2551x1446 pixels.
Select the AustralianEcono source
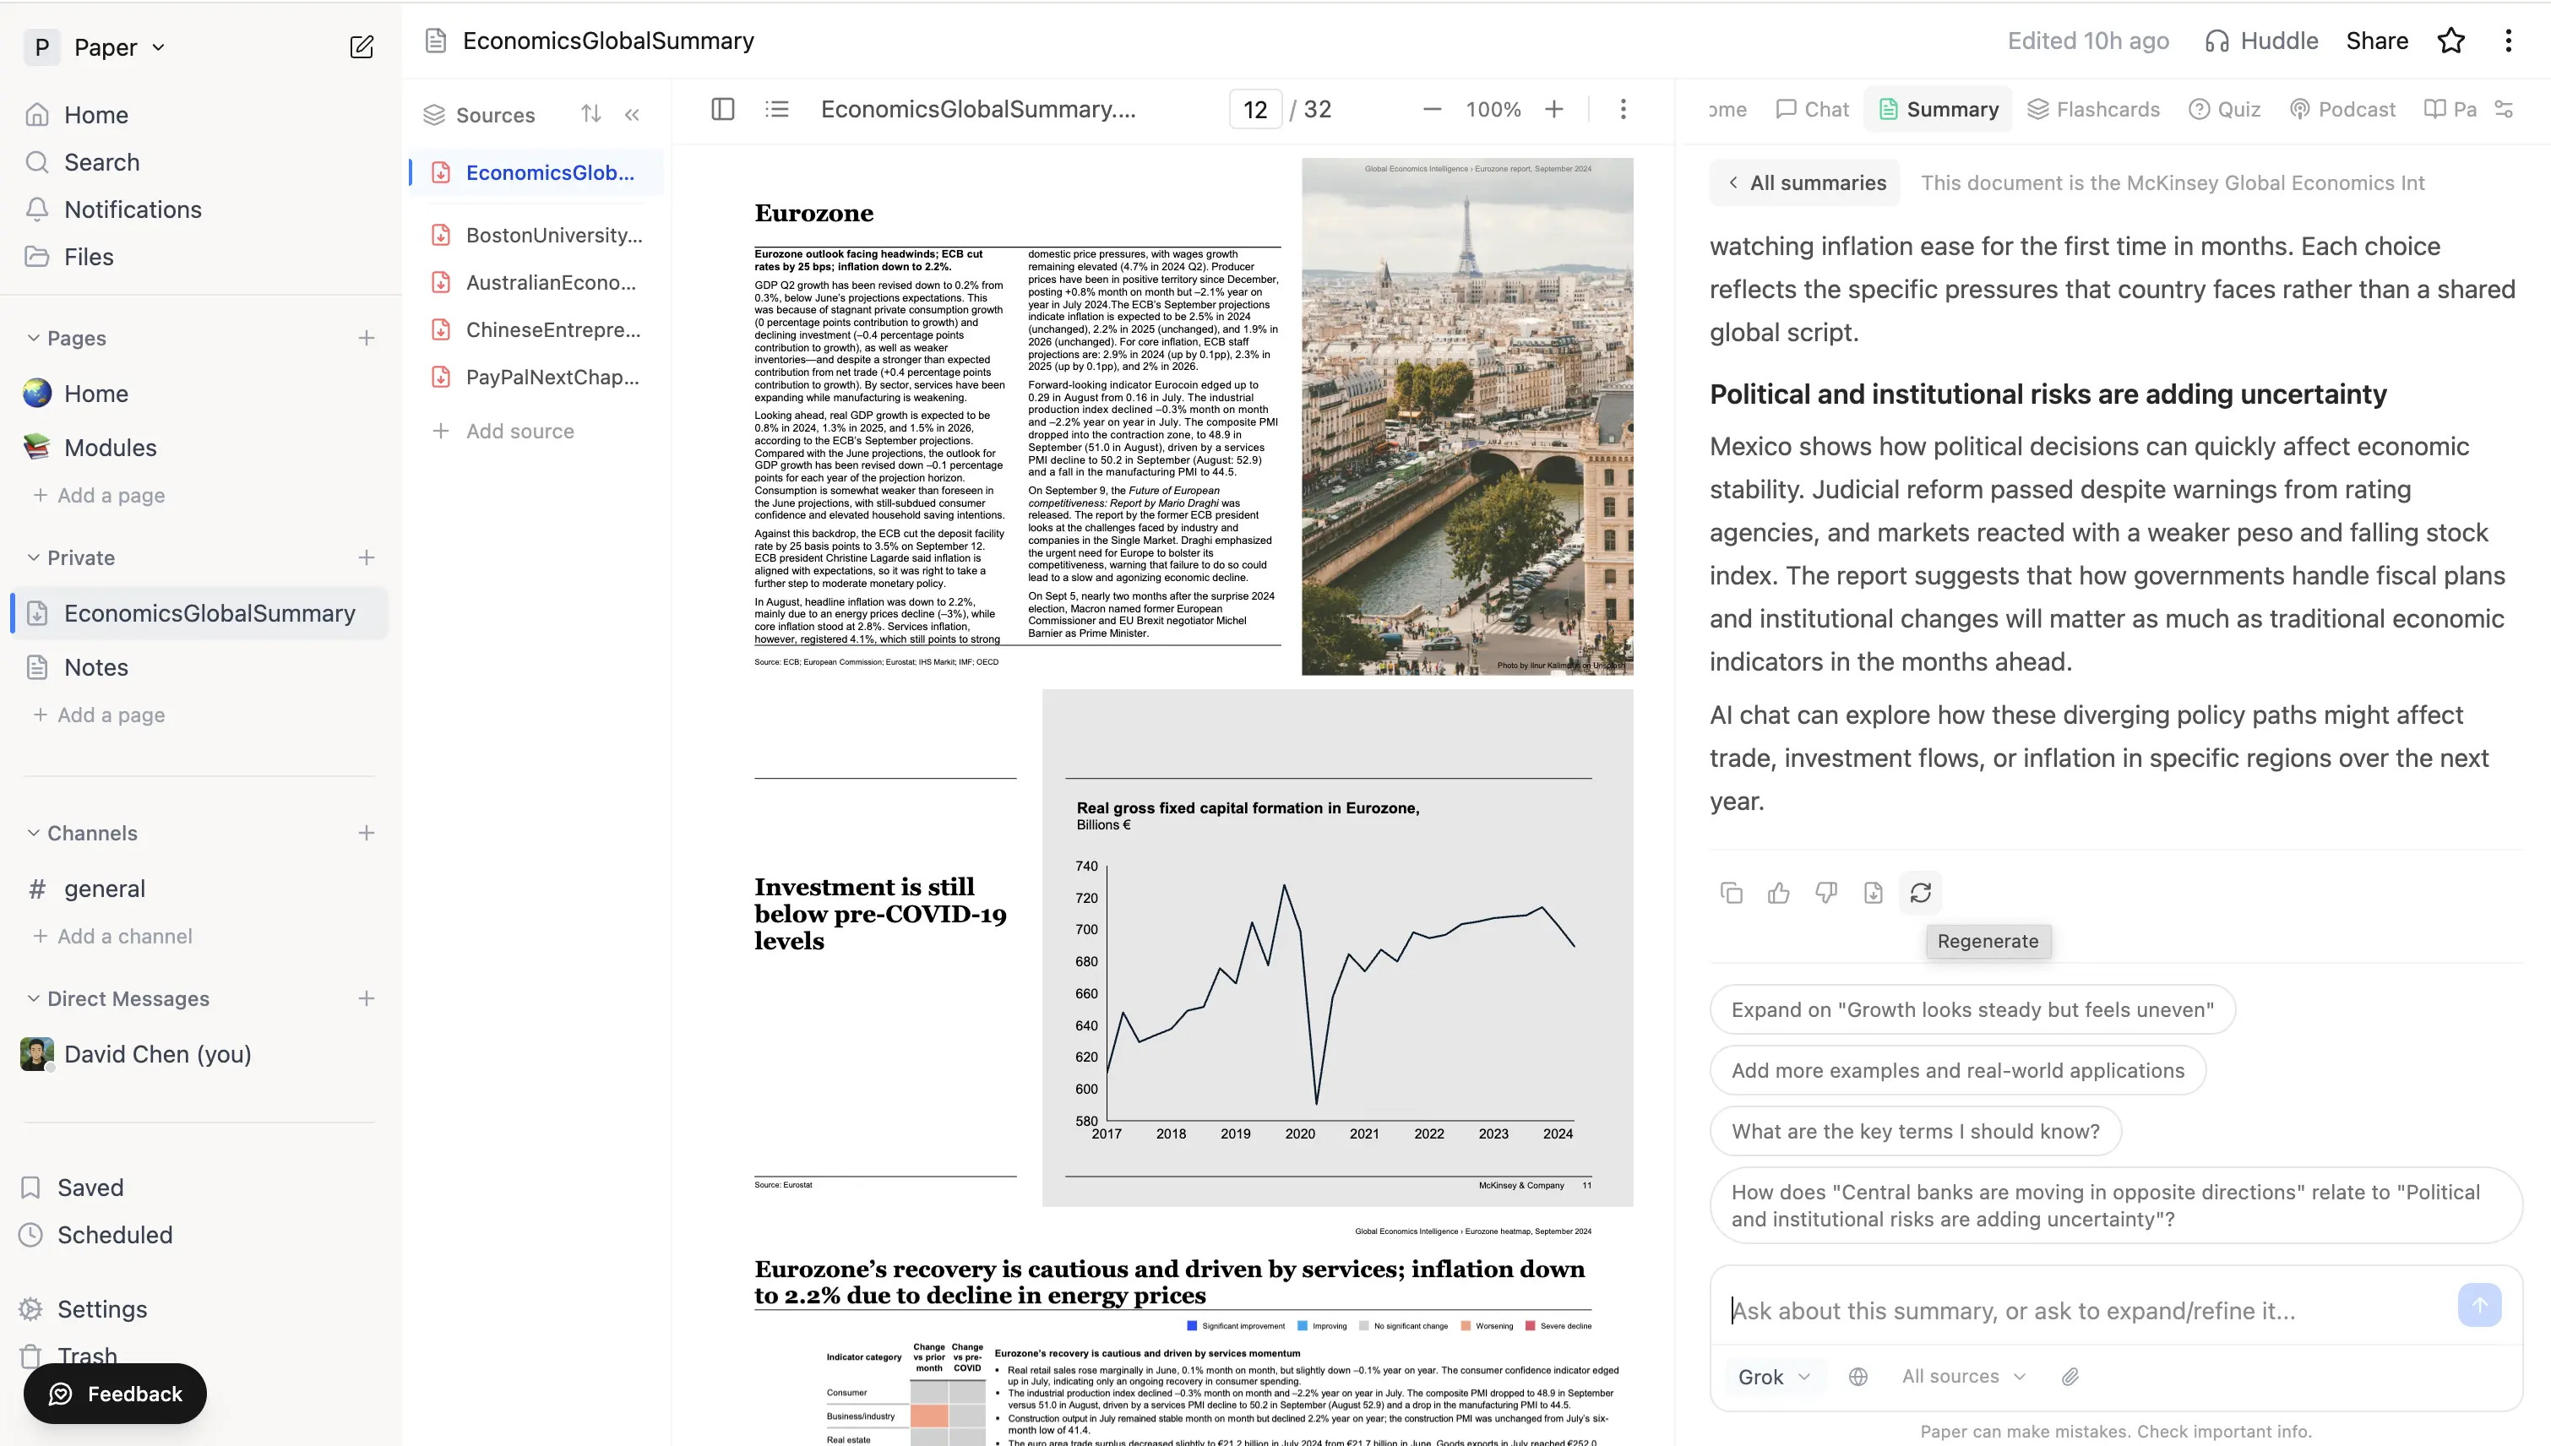538,283
